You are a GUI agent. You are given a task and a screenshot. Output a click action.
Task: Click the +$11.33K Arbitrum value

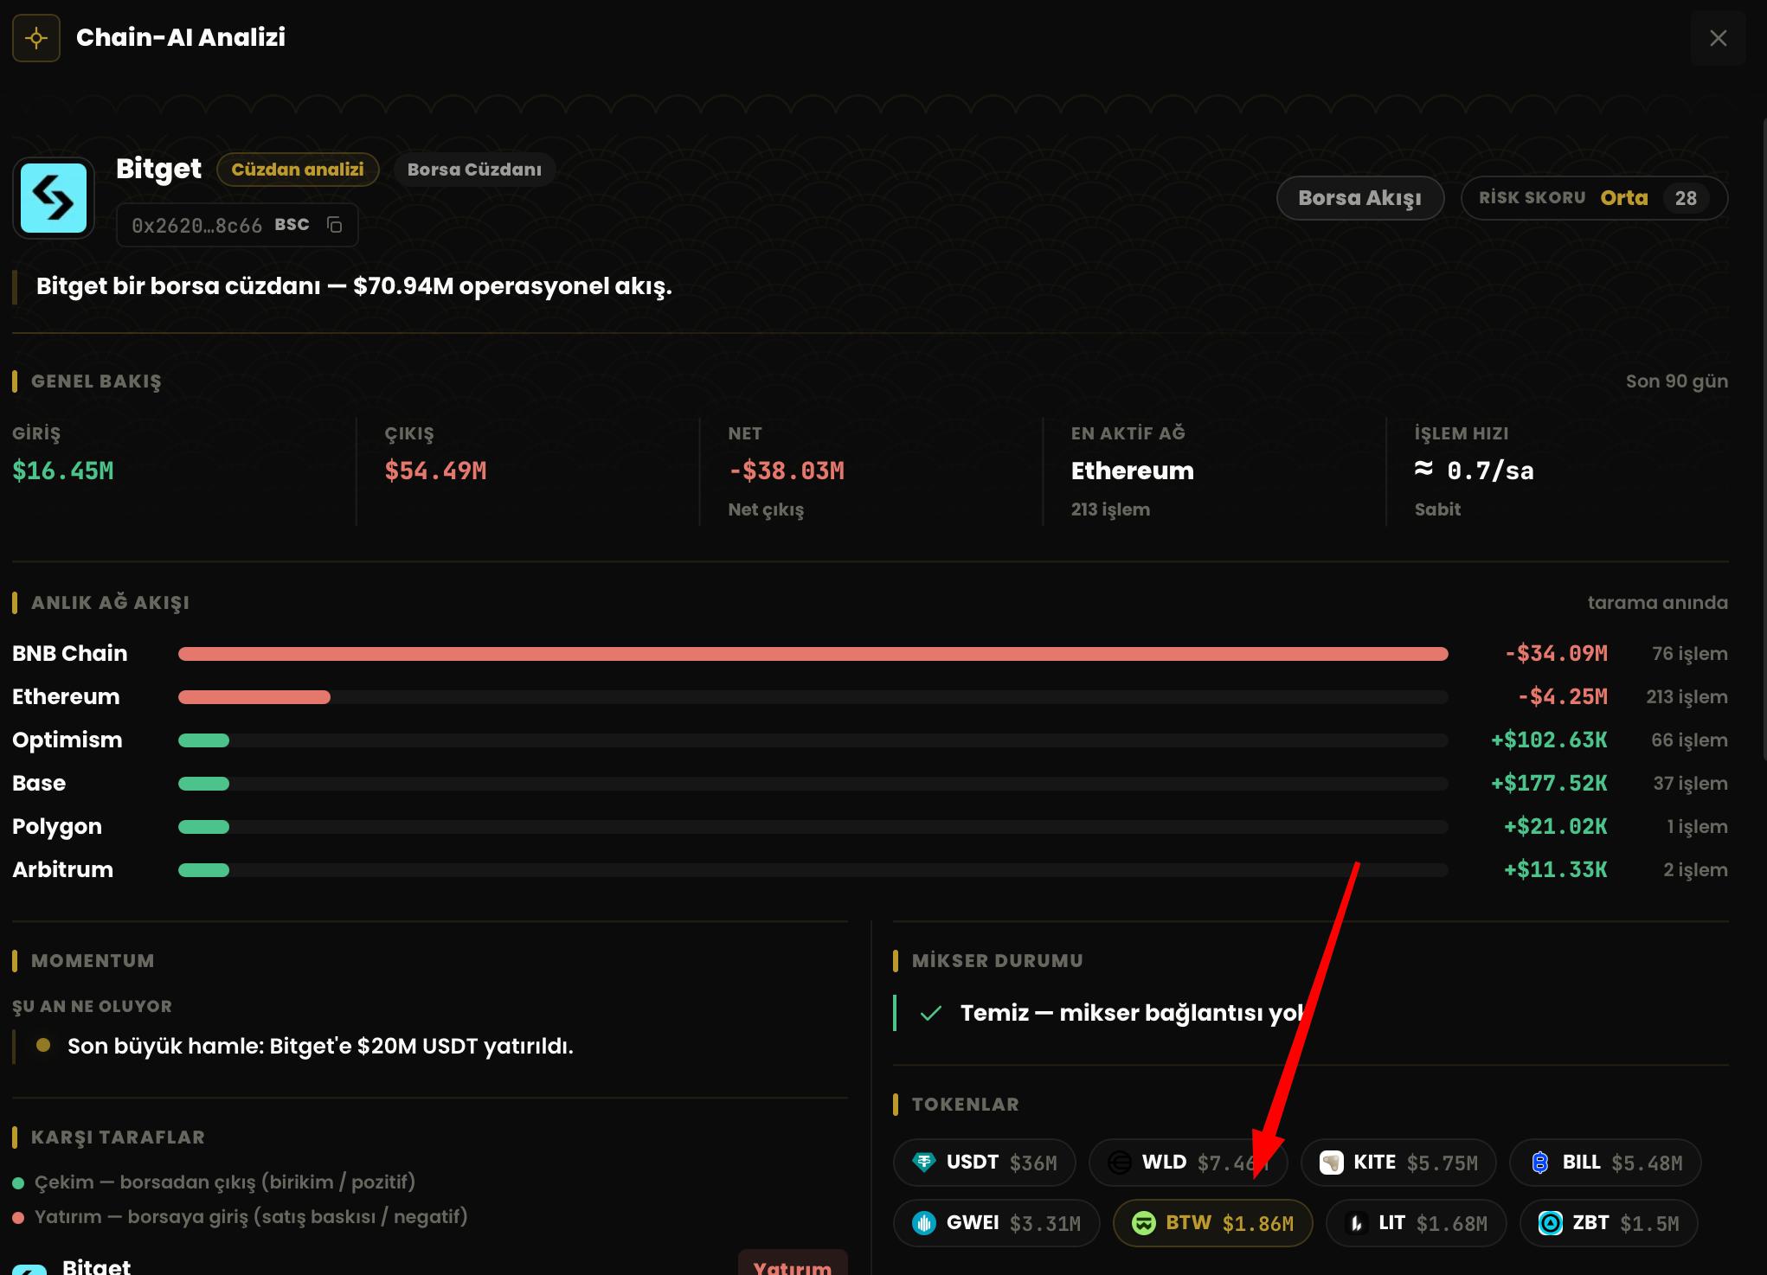click(1556, 870)
